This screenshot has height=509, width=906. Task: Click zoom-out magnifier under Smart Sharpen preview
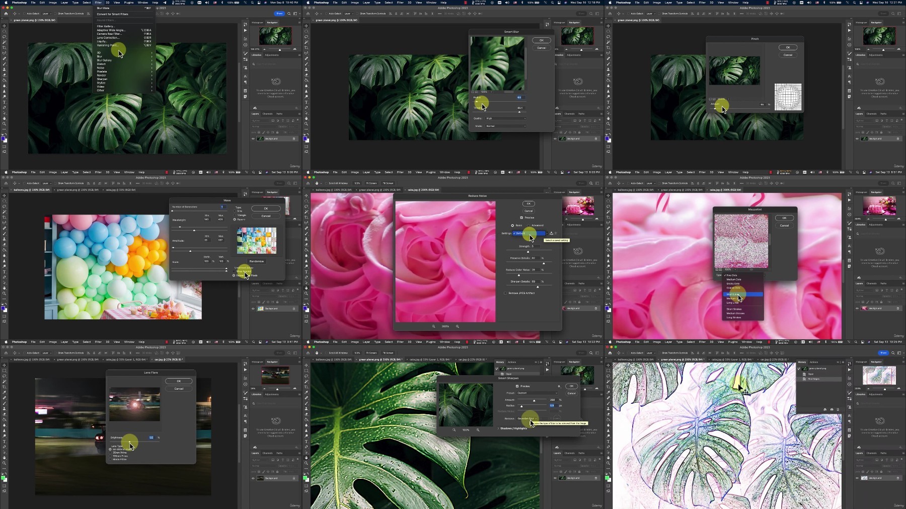pyautogui.click(x=454, y=430)
